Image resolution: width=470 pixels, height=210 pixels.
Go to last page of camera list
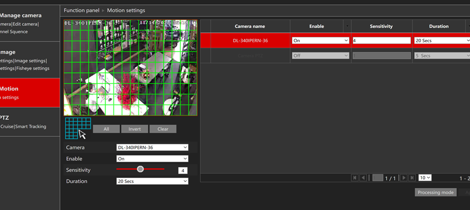coord(412,178)
